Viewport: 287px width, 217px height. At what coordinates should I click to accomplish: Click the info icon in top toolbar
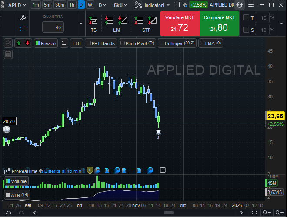point(176,5)
